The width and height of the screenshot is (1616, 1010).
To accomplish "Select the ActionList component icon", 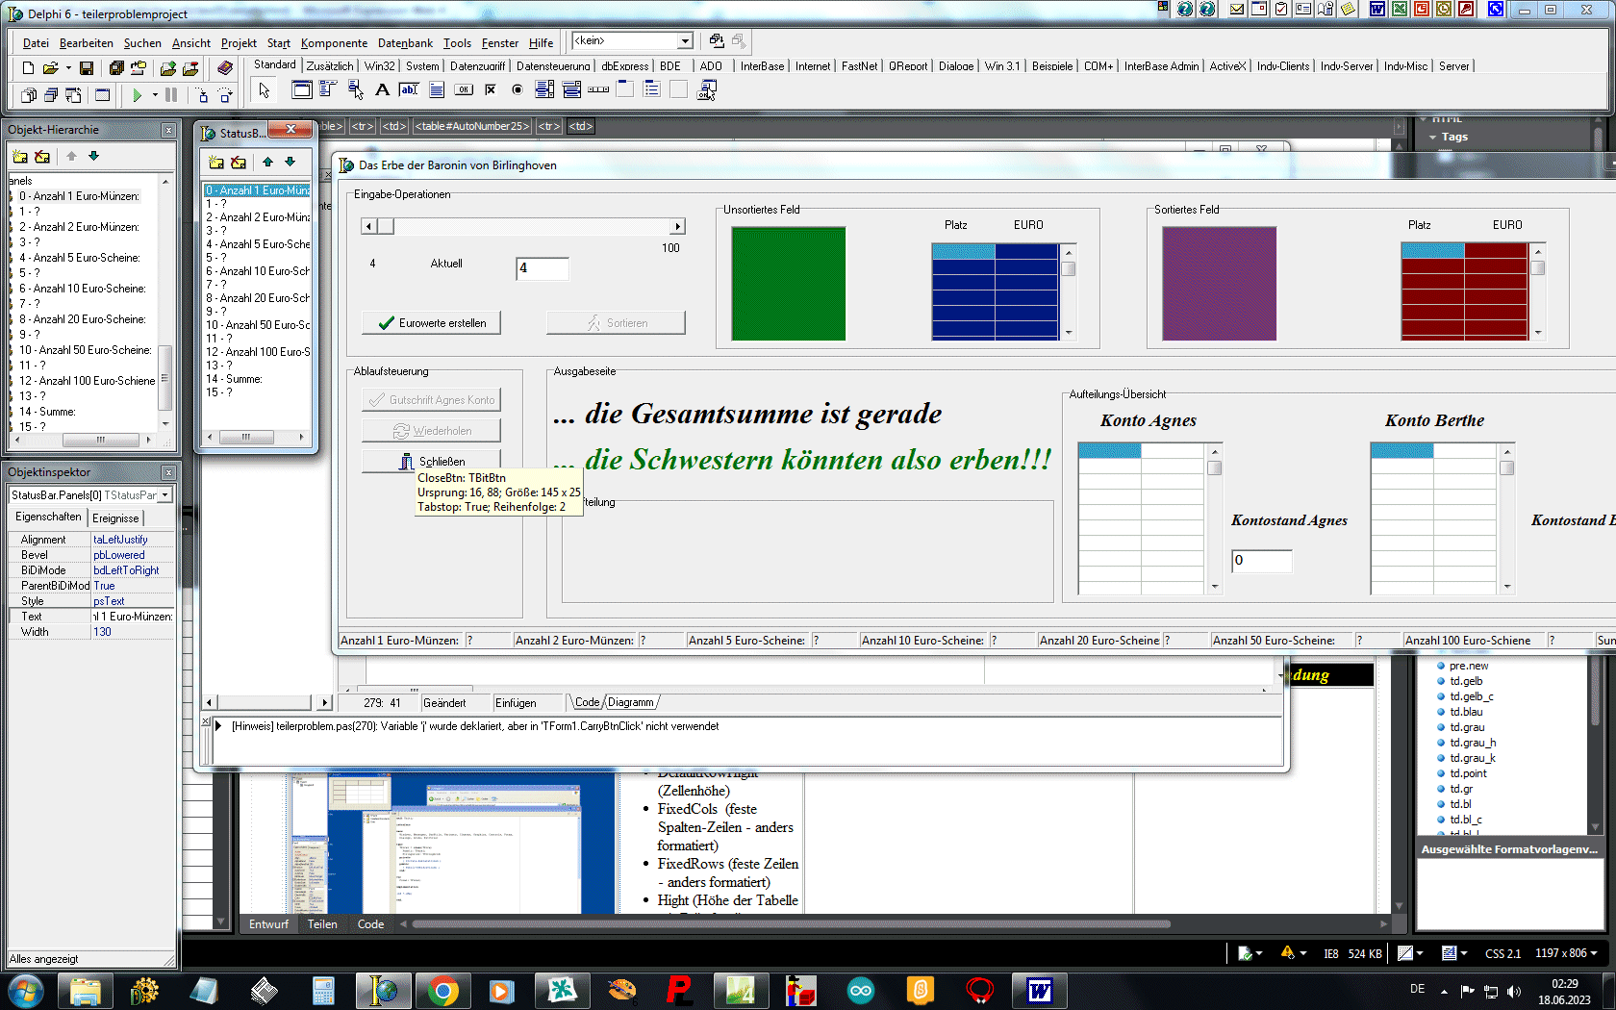I will click(x=707, y=90).
